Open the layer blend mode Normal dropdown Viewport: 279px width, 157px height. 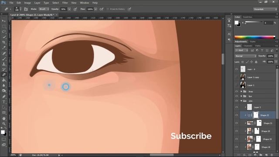coord(245,56)
